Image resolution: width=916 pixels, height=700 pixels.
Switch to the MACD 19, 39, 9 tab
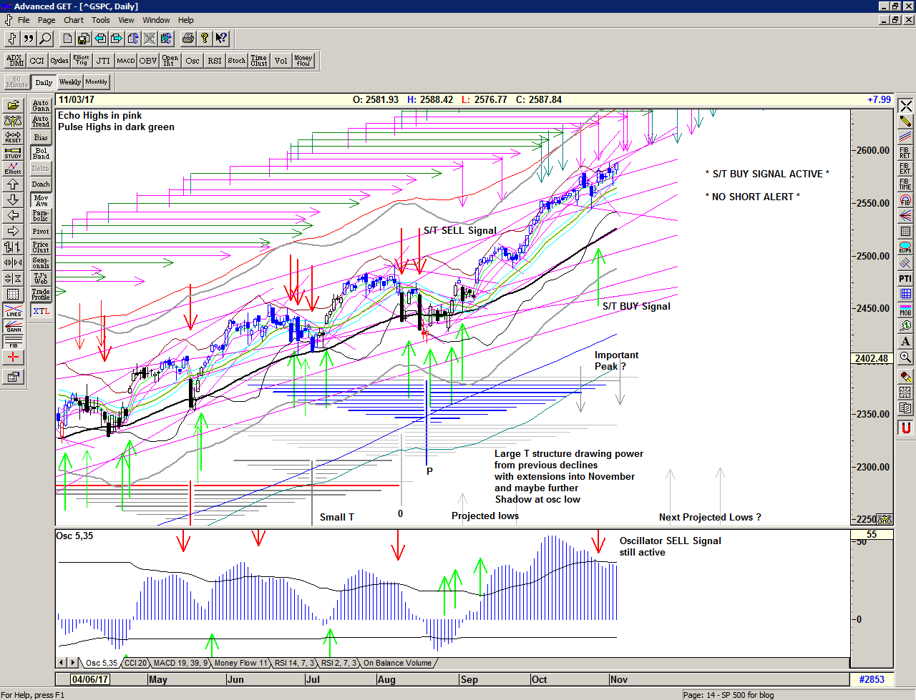[x=180, y=663]
